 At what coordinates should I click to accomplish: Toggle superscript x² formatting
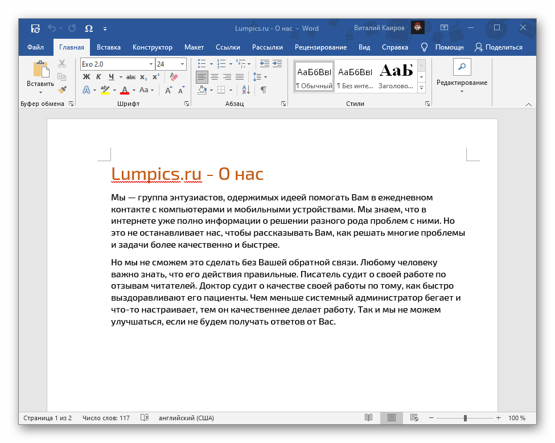pos(156,77)
